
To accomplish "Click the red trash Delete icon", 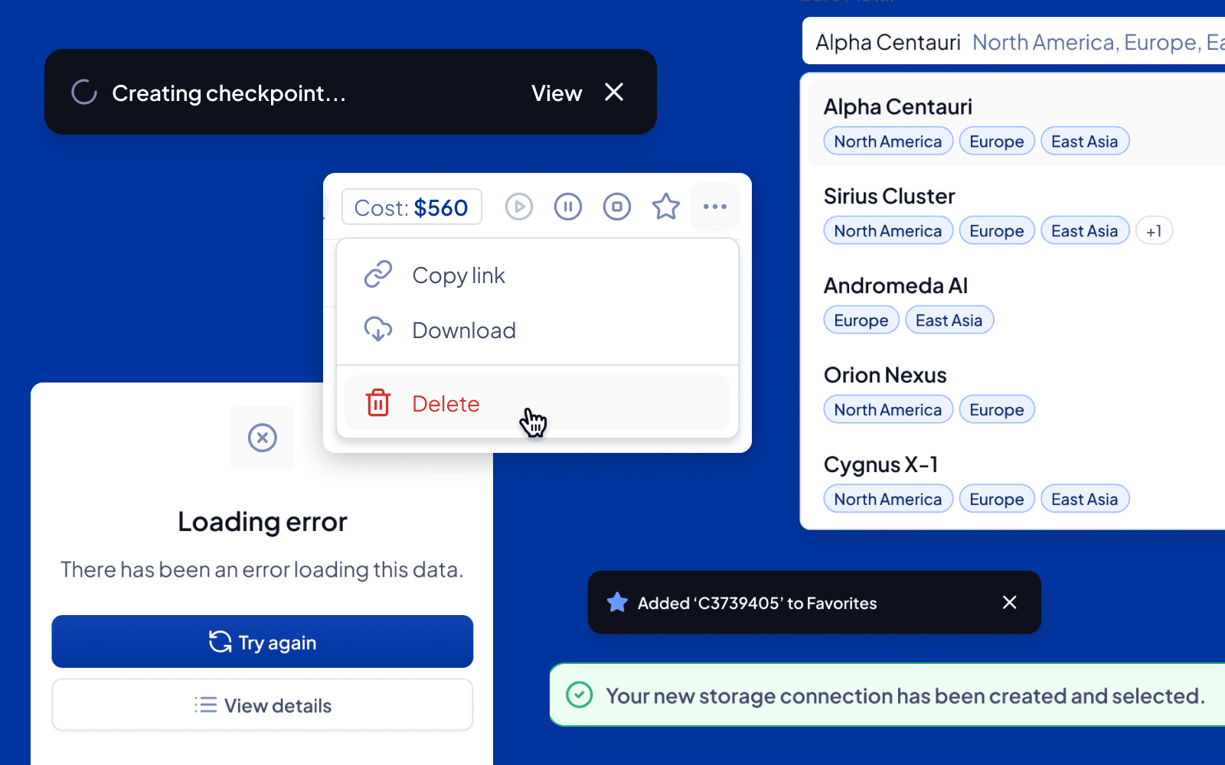I will click(379, 403).
